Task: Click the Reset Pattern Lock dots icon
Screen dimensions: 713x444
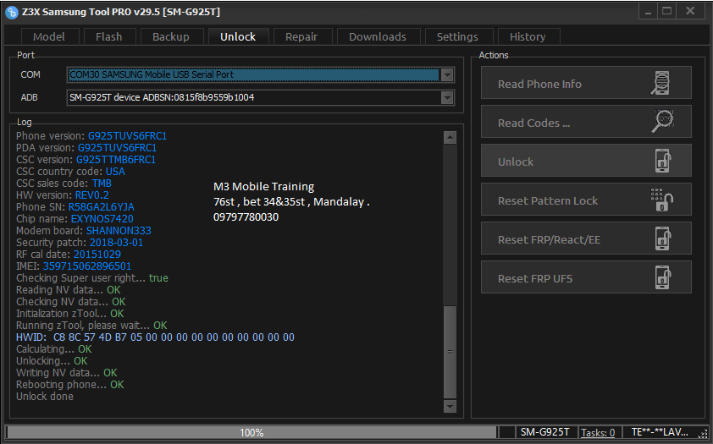Action: coord(661,200)
